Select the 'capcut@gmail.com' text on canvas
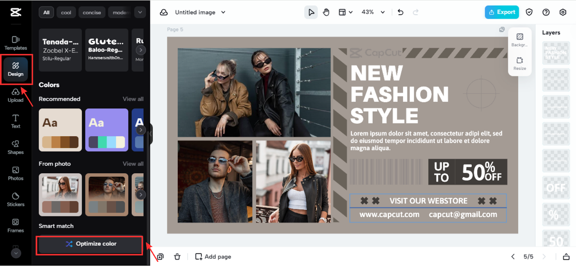 tap(463, 214)
